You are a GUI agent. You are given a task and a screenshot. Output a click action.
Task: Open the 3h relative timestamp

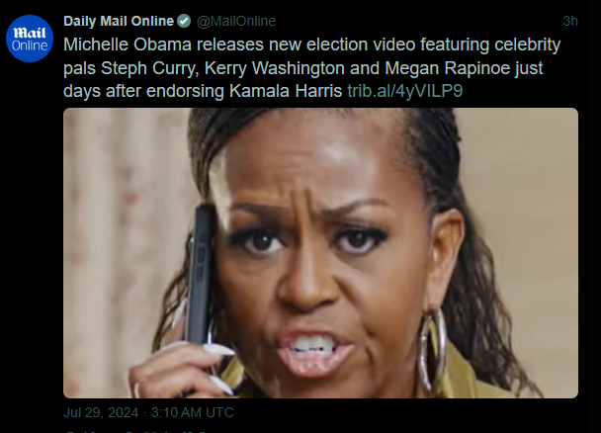[570, 21]
